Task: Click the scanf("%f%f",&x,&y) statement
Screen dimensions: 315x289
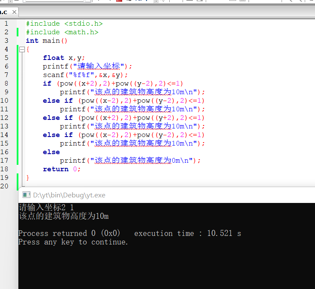Action: (85, 75)
